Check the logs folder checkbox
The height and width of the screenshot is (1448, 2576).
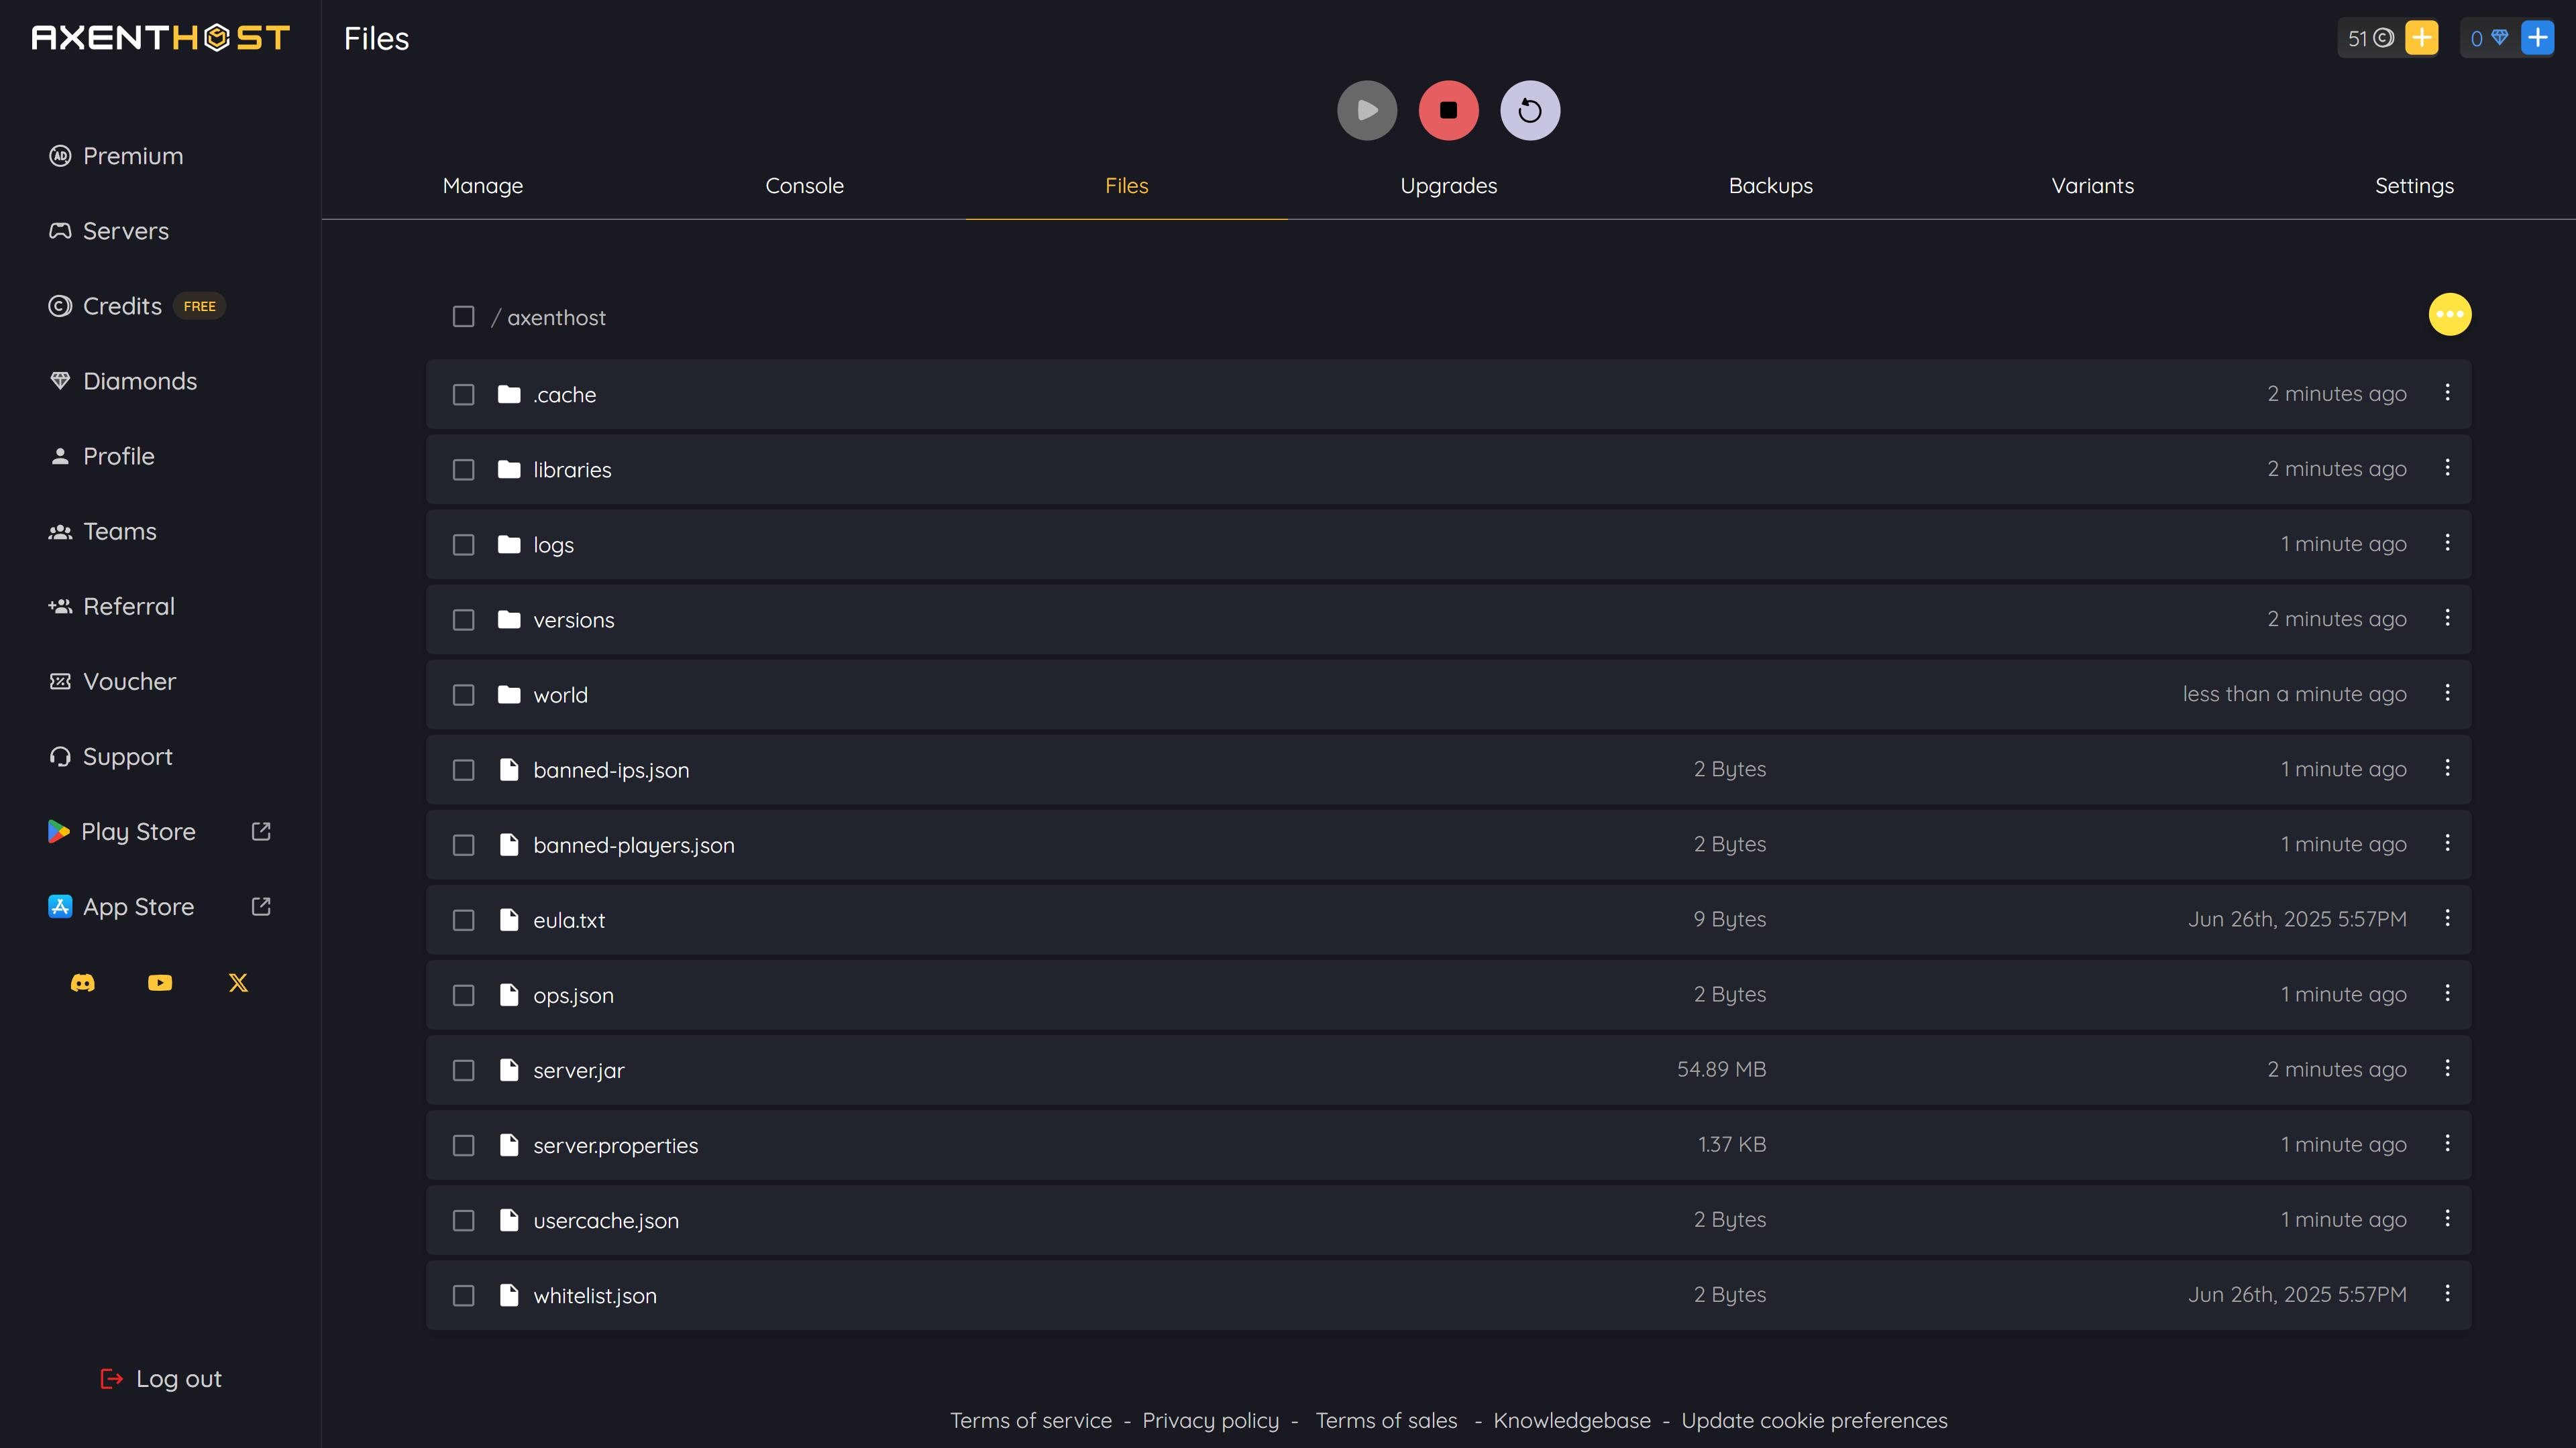[x=463, y=544]
